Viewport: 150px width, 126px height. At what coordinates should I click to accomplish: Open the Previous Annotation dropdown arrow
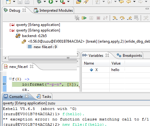pos(115,2)
